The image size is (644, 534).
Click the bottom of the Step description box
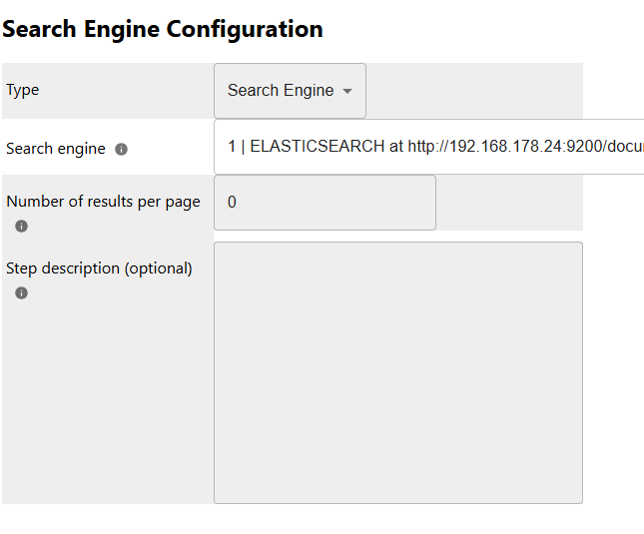tap(397, 491)
